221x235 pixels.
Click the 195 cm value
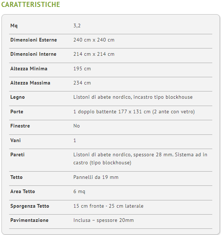(82, 68)
